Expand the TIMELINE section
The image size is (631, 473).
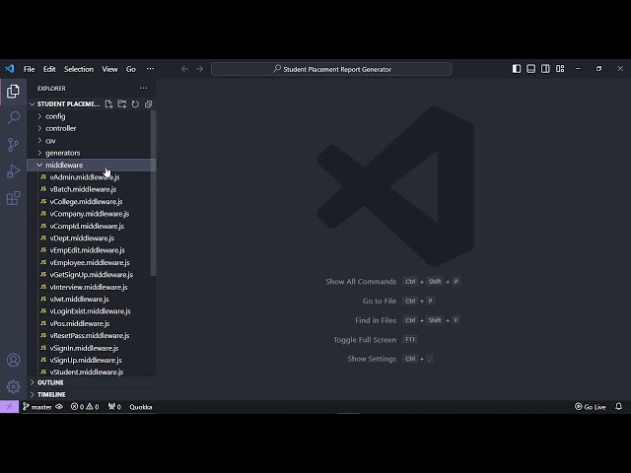coord(92,394)
